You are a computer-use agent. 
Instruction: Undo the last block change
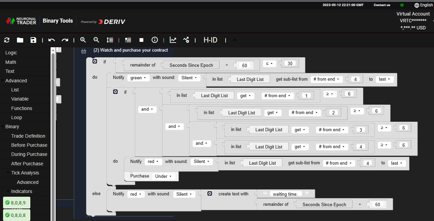(51, 40)
